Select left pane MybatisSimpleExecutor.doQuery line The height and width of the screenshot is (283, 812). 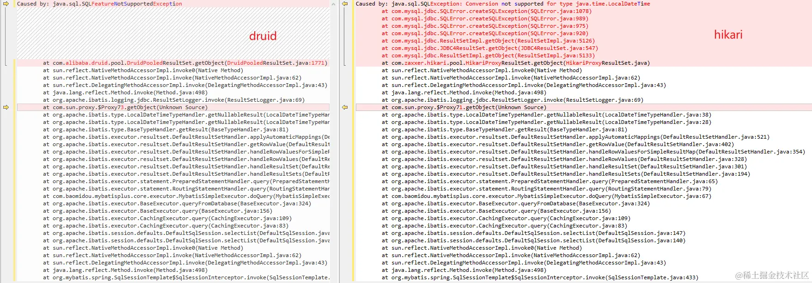186,196
